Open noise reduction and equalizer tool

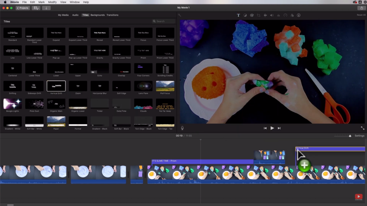[278, 15]
